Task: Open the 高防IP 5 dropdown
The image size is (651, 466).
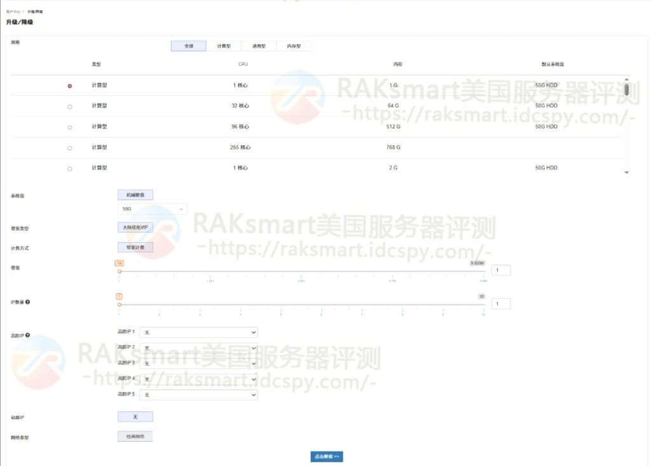Action: [x=198, y=395]
